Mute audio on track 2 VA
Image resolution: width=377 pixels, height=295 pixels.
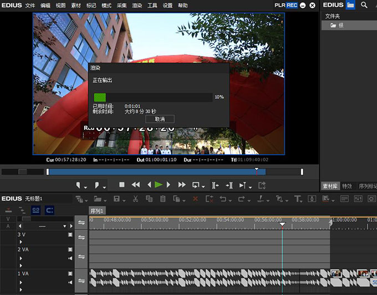click(x=70, y=258)
